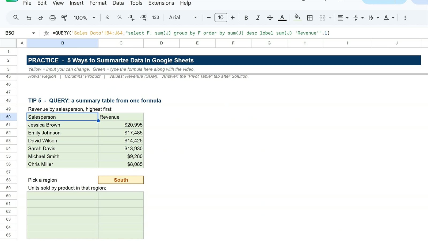Toggle italic formatting
428x241 pixels.
coord(258,18)
